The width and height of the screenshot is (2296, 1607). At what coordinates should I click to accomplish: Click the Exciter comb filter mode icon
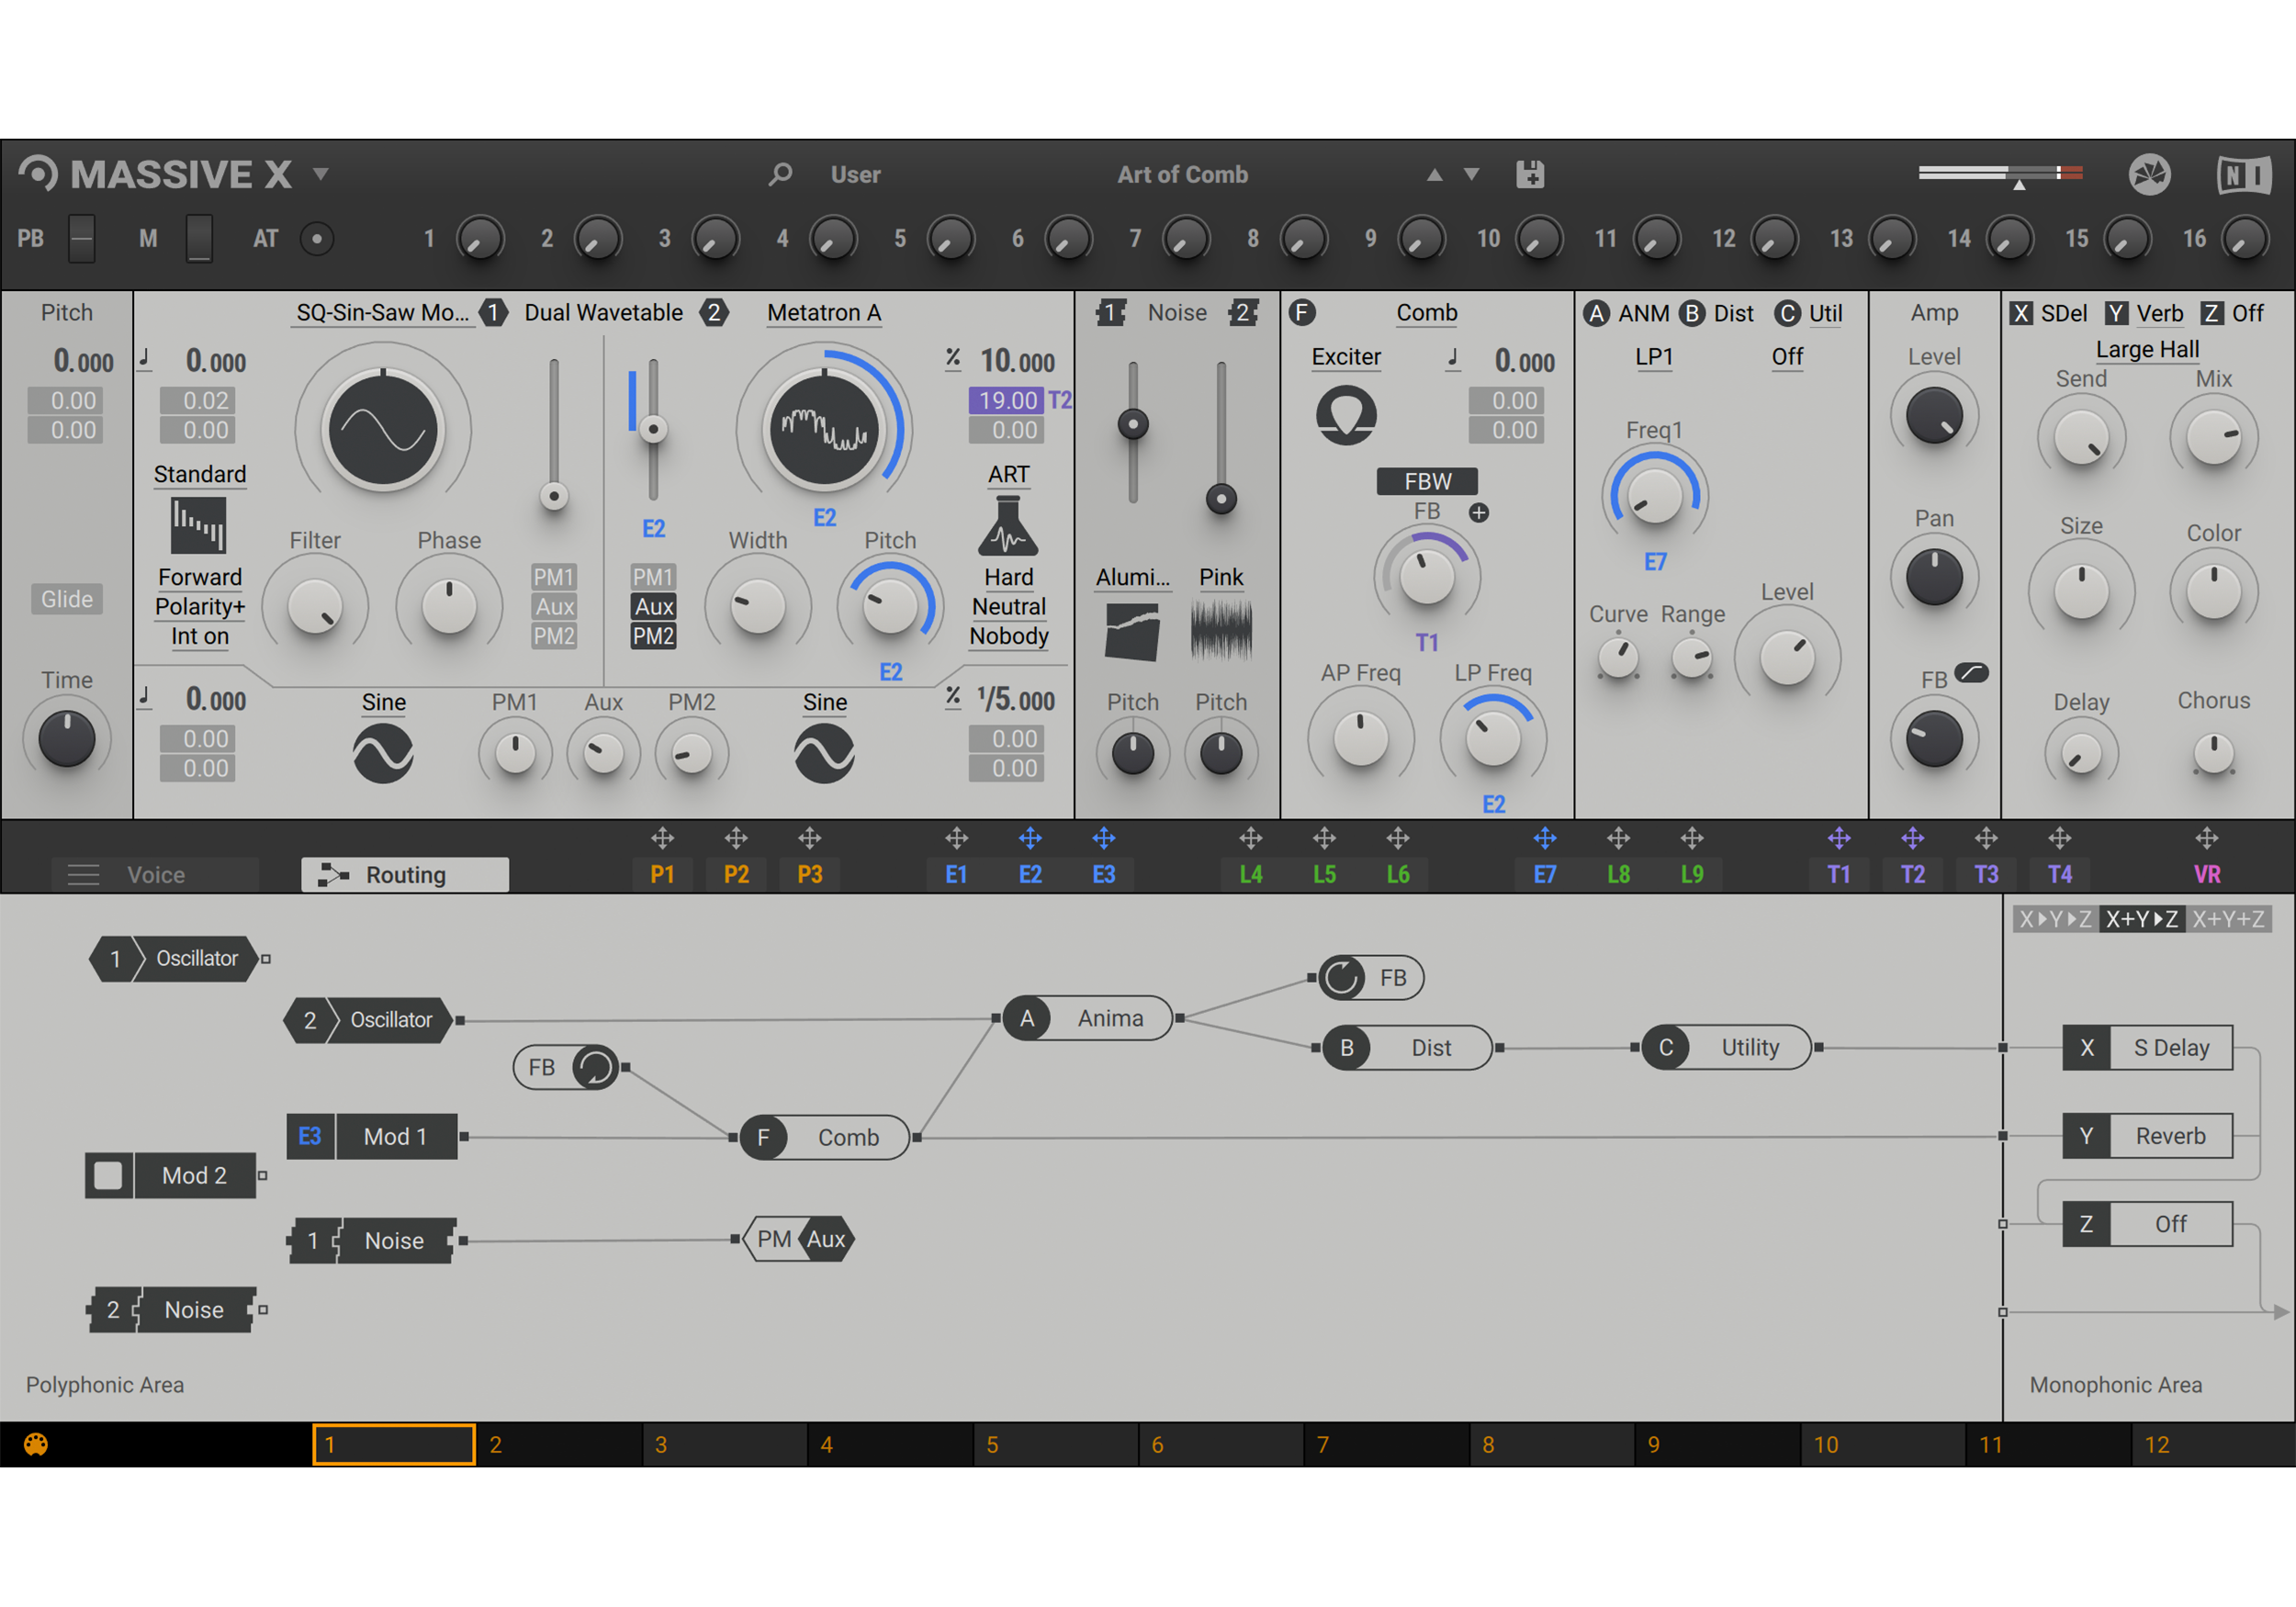click(1346, 414)
